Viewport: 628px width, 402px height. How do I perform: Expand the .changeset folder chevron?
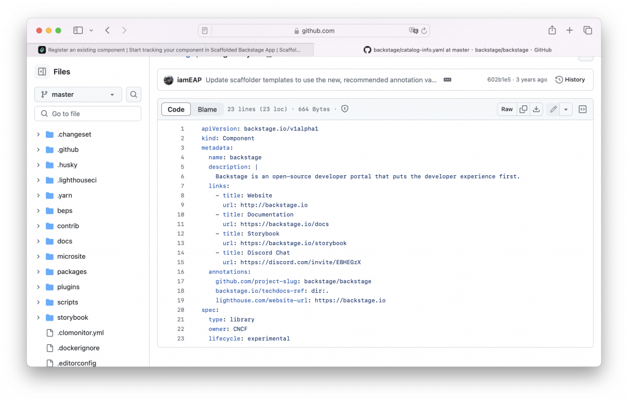[39, 135]
